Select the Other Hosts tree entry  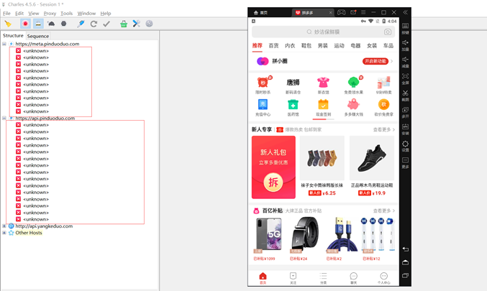coord(29,233)
